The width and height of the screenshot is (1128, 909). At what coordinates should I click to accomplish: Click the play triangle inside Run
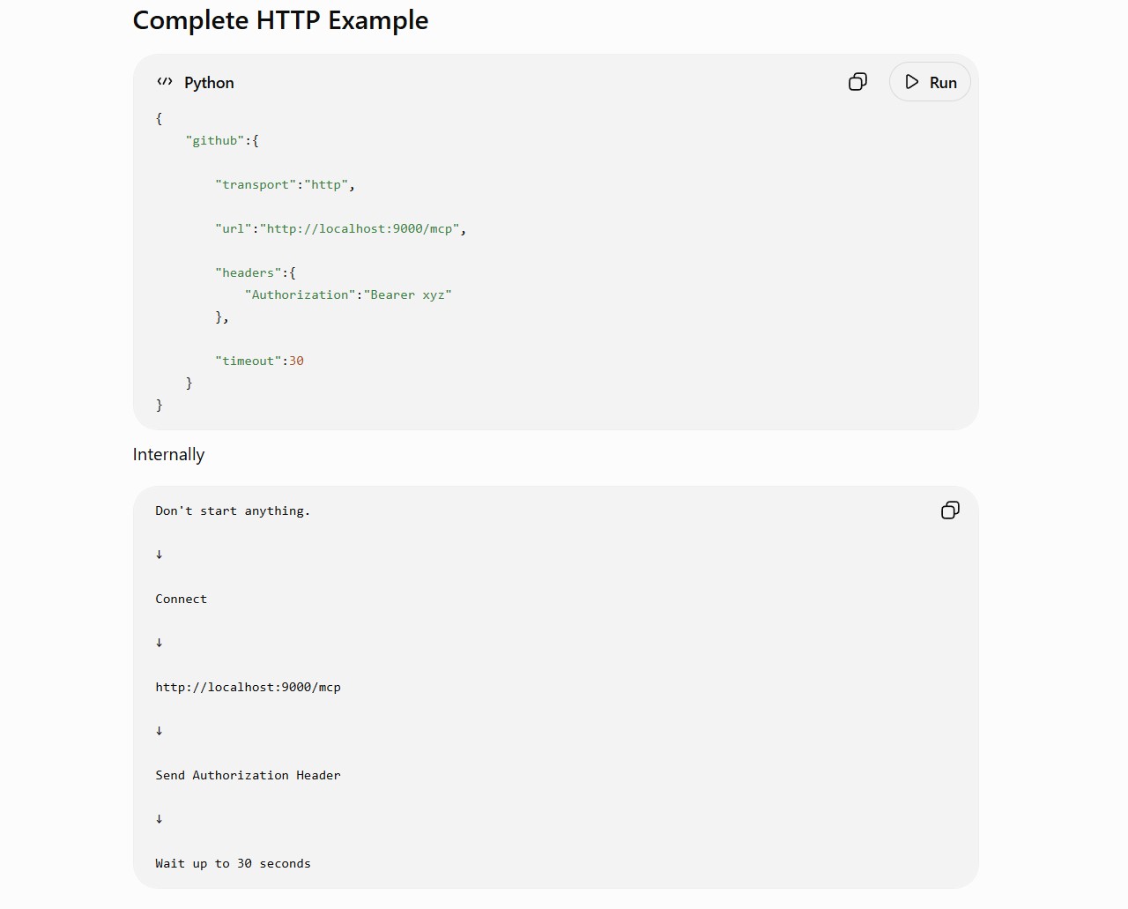pos(912,82)
